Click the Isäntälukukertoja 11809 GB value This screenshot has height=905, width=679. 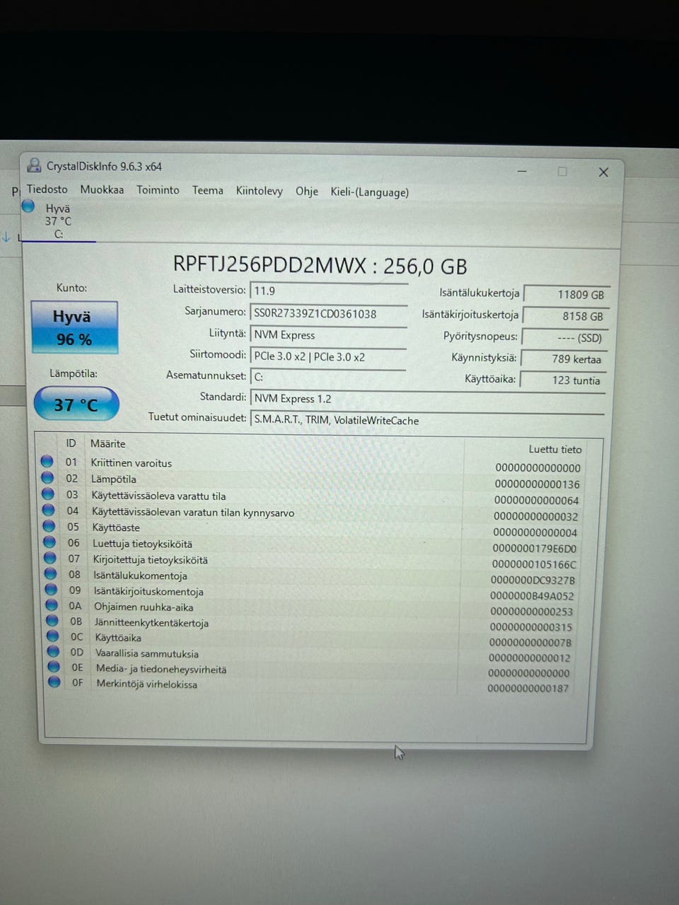566,294
